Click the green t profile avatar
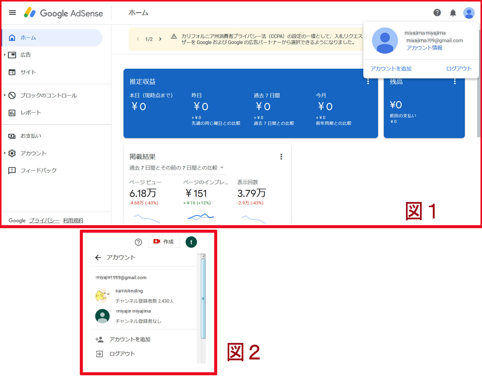The image size is (482, 381). tap(191, 241)
